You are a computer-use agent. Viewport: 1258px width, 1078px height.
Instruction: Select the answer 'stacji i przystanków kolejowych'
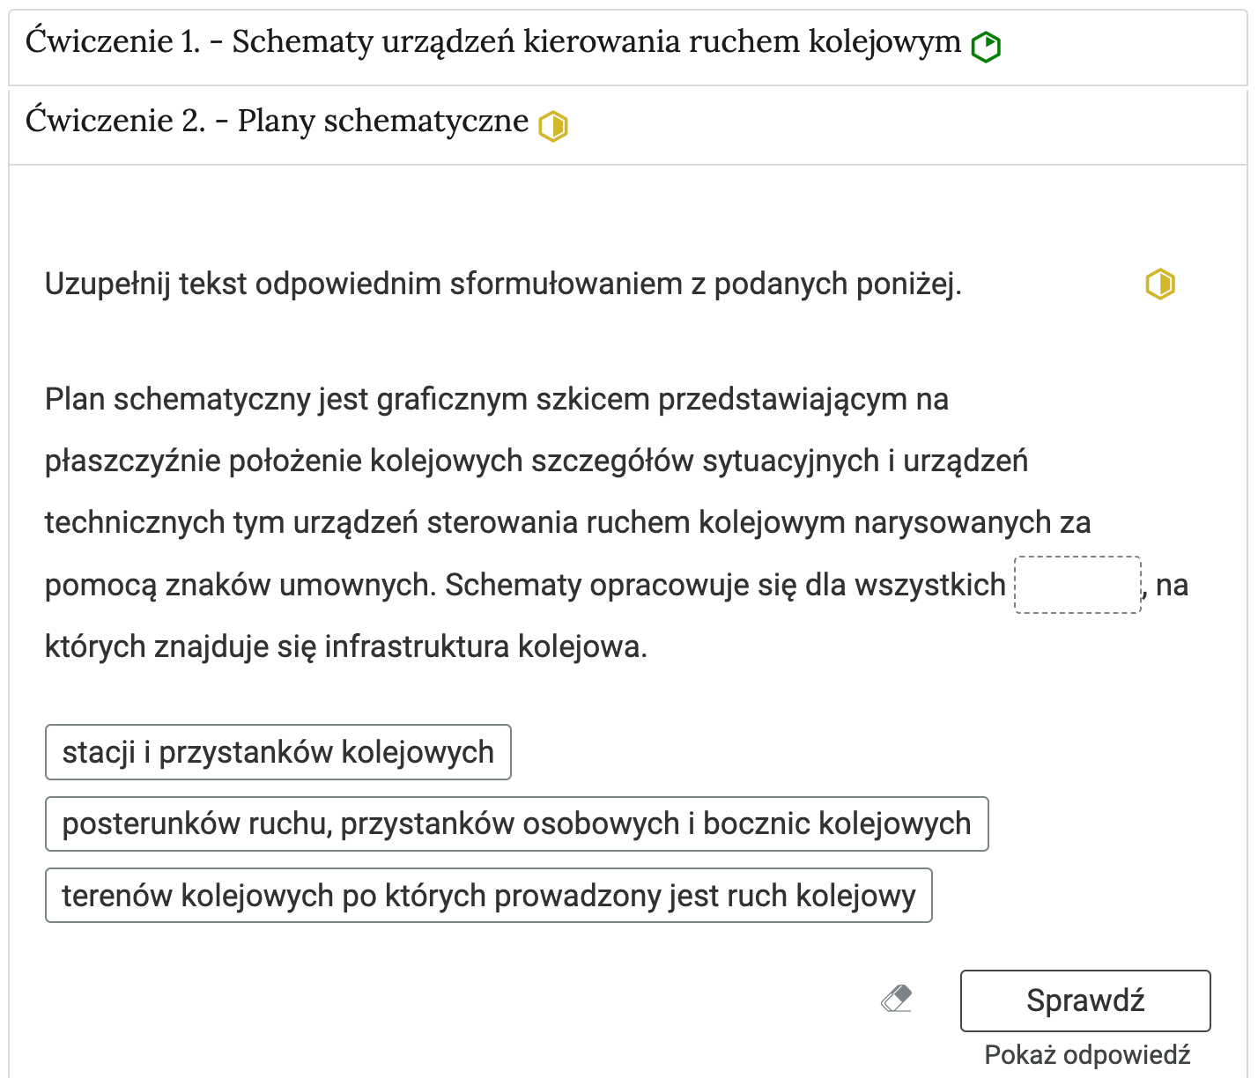click(x=277, y=752)
